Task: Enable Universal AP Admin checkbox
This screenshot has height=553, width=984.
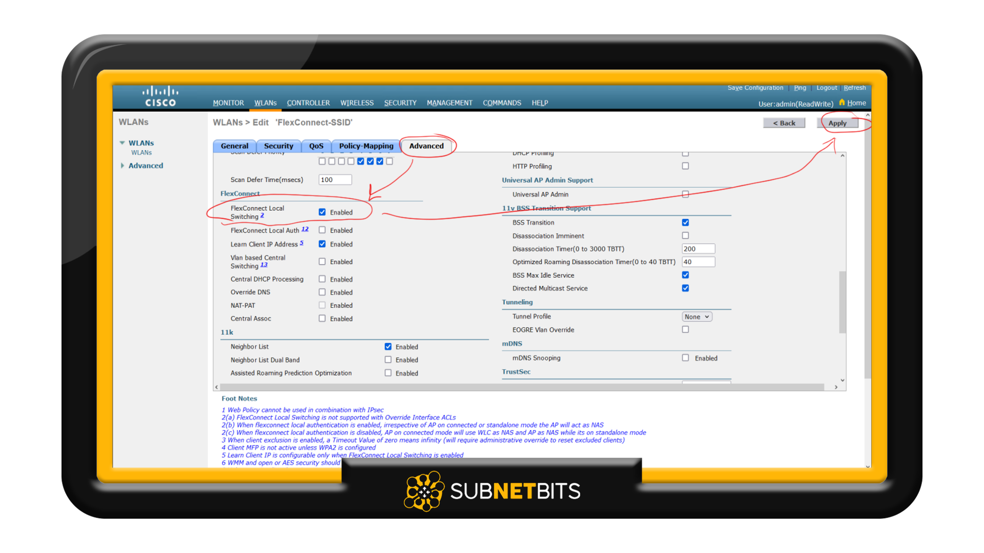Action: [685, 194]
